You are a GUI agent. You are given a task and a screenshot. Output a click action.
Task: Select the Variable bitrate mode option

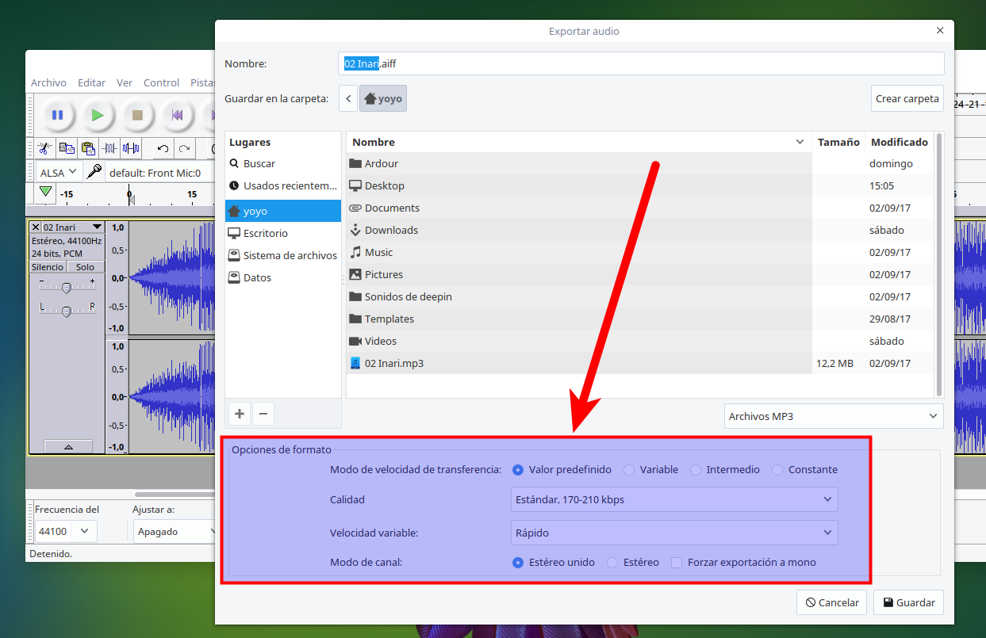(x=629, y=470)
